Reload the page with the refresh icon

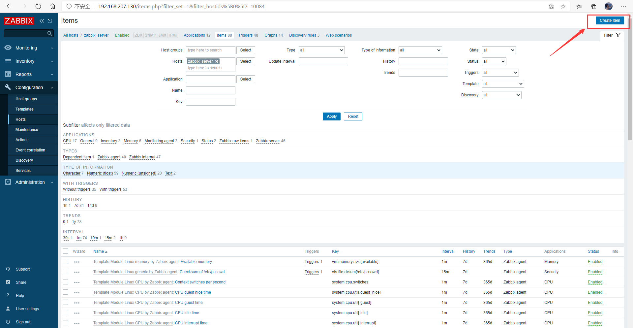click(x=38, y=6)
